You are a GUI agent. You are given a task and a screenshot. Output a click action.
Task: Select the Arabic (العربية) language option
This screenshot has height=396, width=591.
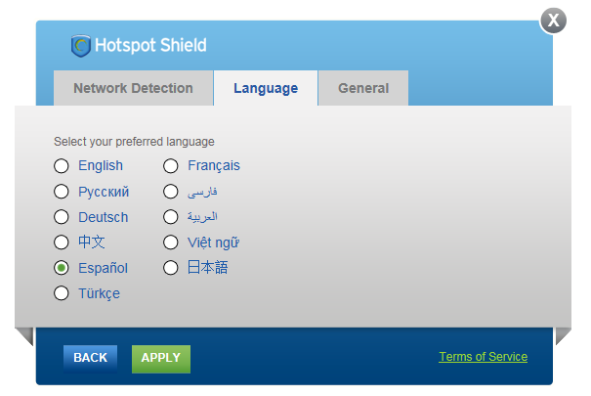(171, 217)
